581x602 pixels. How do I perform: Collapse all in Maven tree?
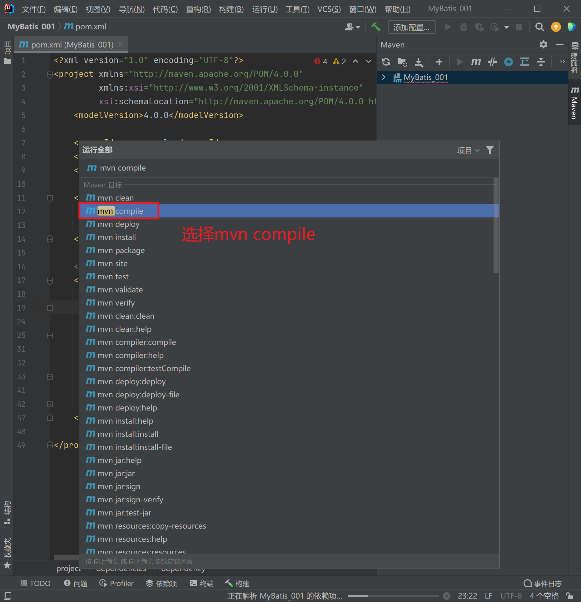541,62
